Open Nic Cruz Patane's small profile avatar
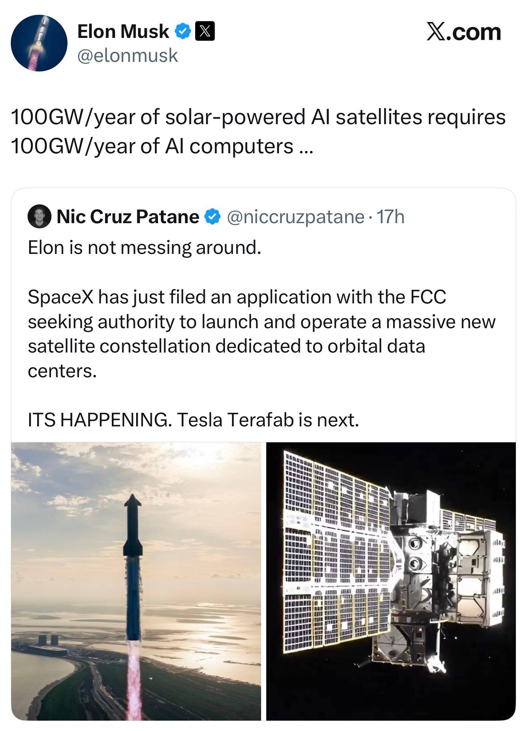Image resolution: width=527 pixels, height=731 pixels. pyautogui.click(x=39, y=217)
